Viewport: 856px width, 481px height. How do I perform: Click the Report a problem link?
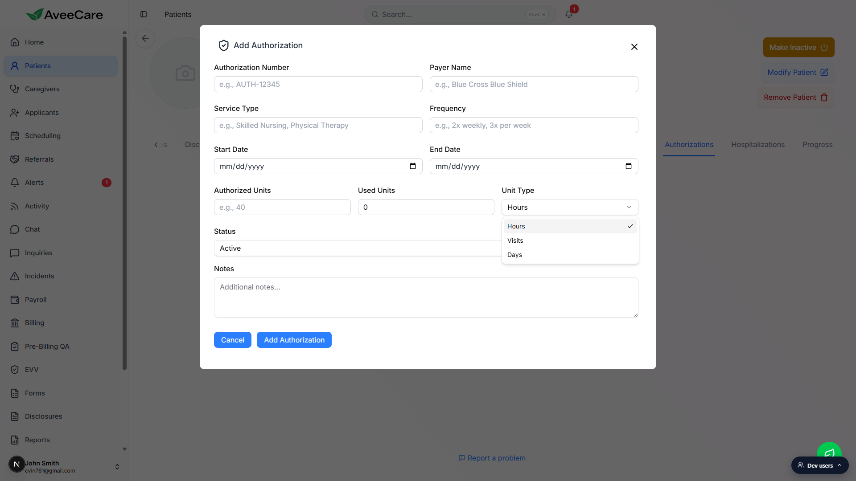(492, 458)
